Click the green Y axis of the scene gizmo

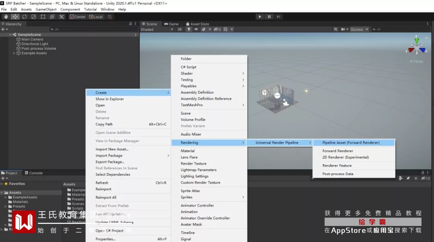point(417,40)
